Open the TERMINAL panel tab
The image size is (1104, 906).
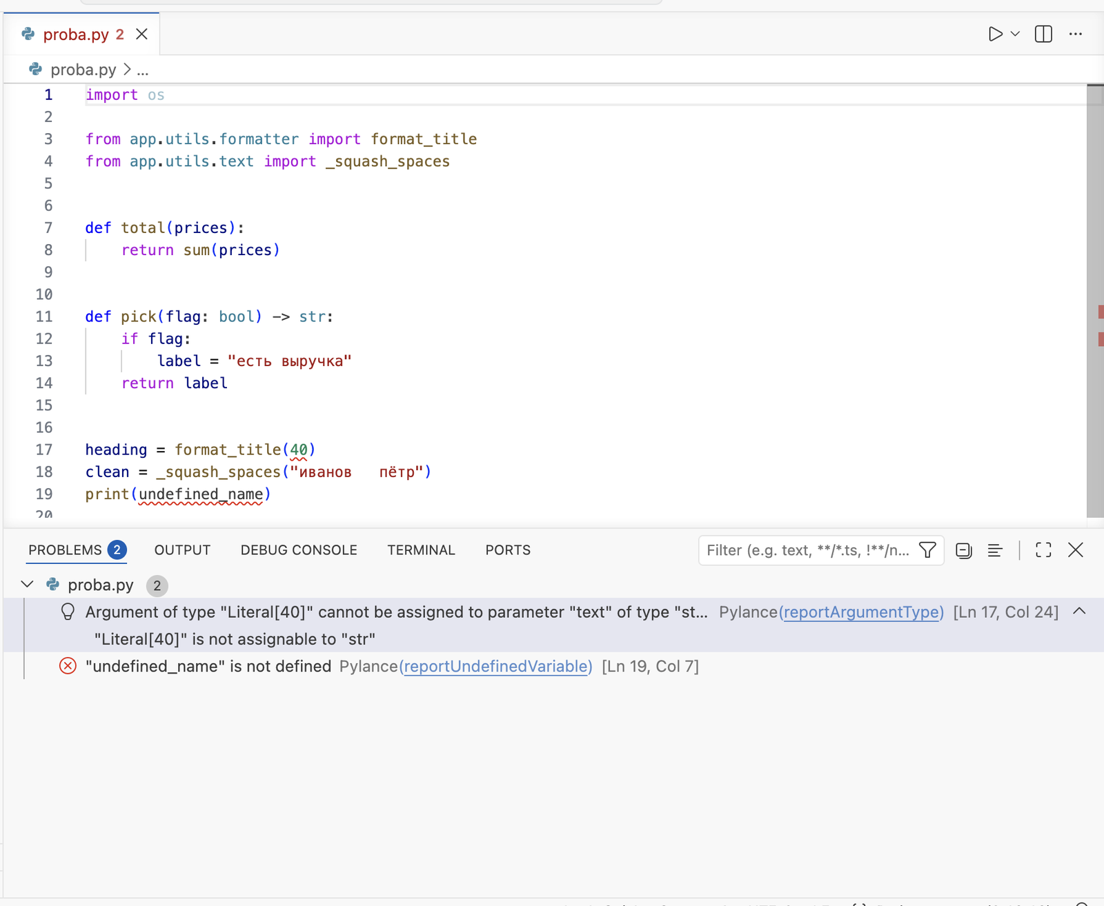point(421,550)
